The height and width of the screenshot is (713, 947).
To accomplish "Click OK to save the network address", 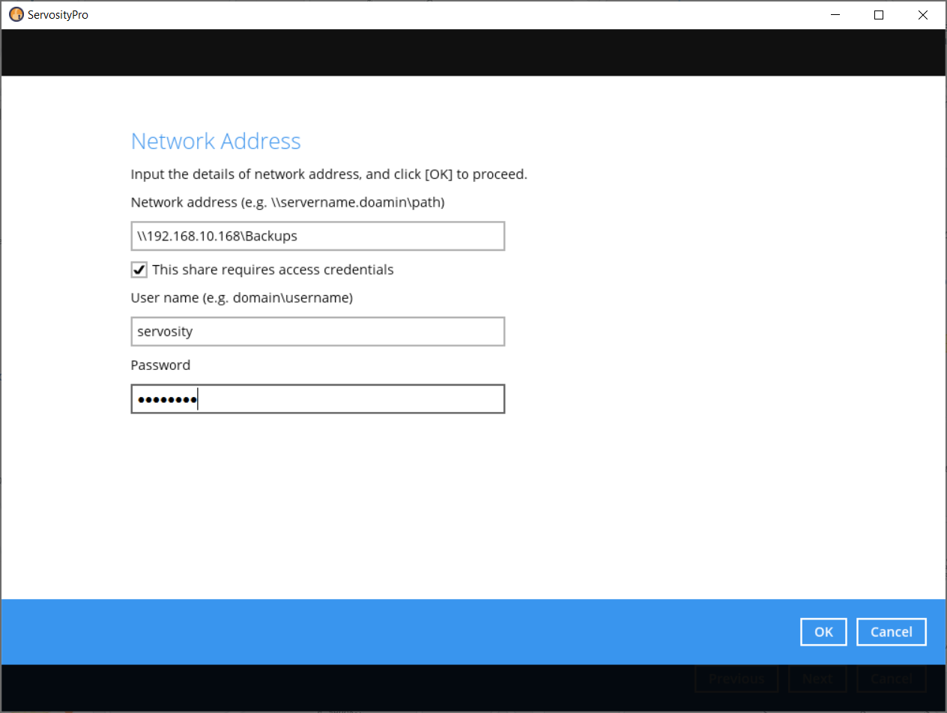I will [x=823, y=631].
